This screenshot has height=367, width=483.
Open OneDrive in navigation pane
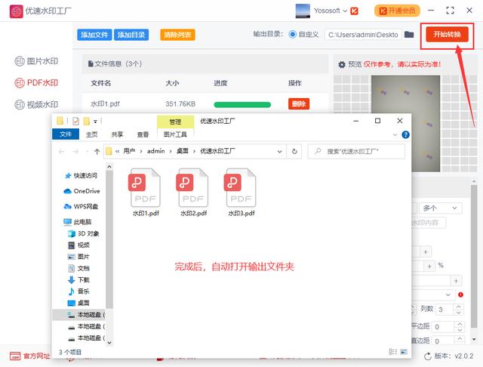coord(82,191)
